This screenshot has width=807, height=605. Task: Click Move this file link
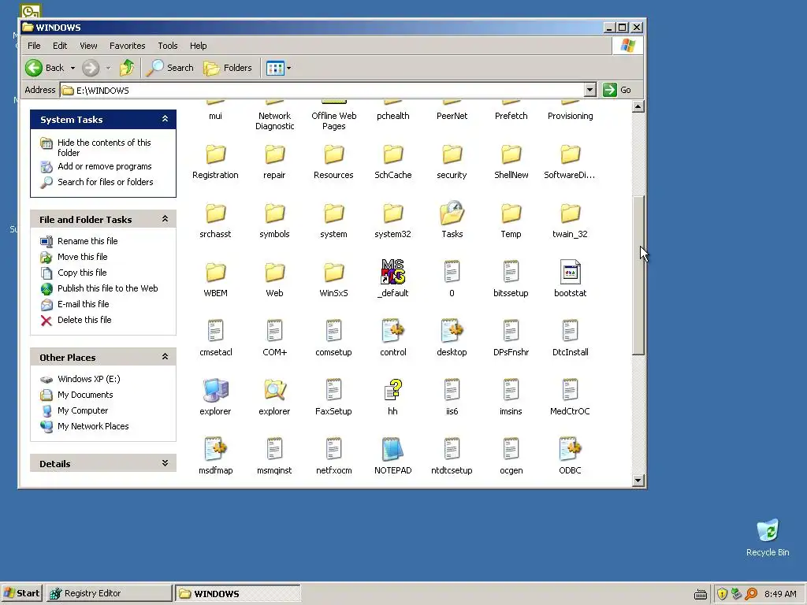82,257
